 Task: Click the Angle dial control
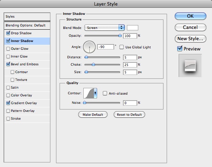click(x=89, y=47)
